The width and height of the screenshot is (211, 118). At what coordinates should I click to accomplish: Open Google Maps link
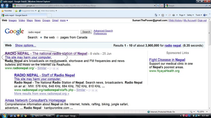[30, 20]
